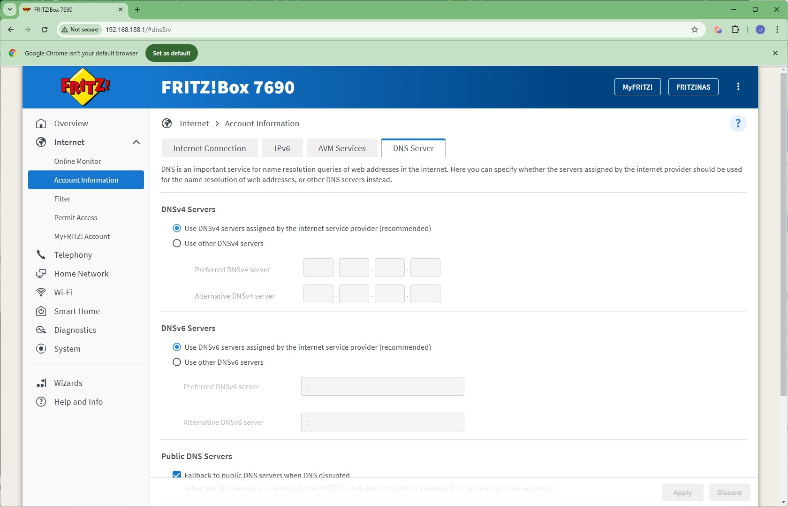Click the MyFRITZ! header button

(637, 87)
